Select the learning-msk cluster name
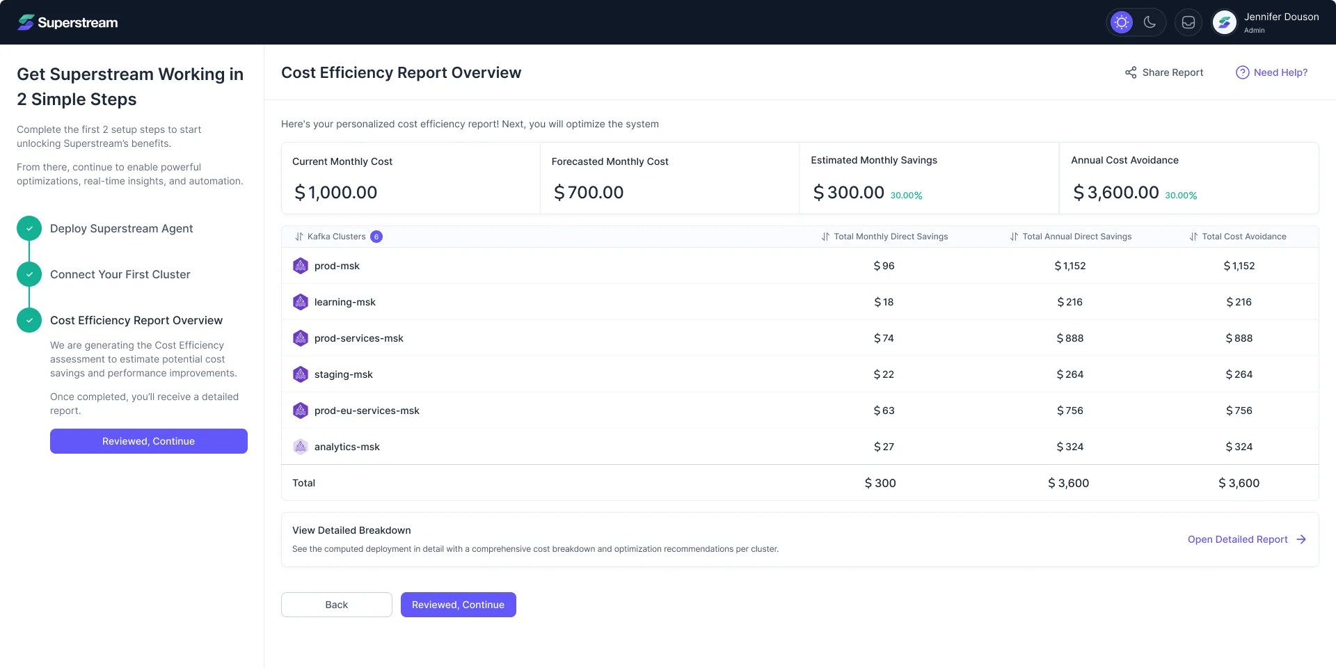 point(345,302)
